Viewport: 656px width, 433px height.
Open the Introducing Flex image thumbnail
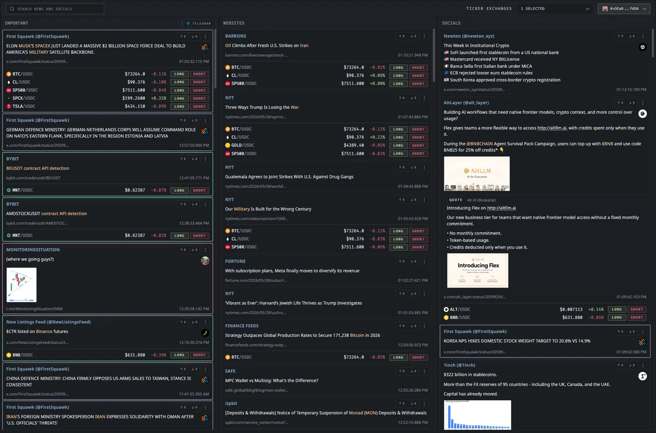coord(478,270)
